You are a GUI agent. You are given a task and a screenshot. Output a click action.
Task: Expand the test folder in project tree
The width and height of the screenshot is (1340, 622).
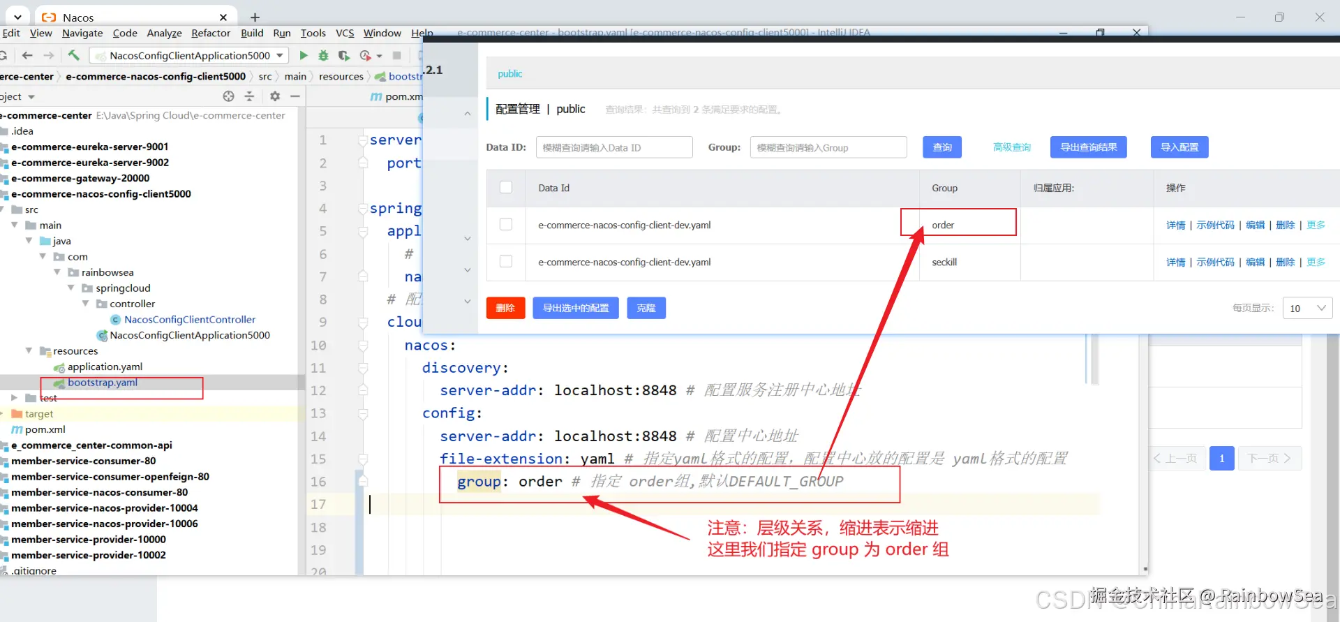[x=14, y=398]
